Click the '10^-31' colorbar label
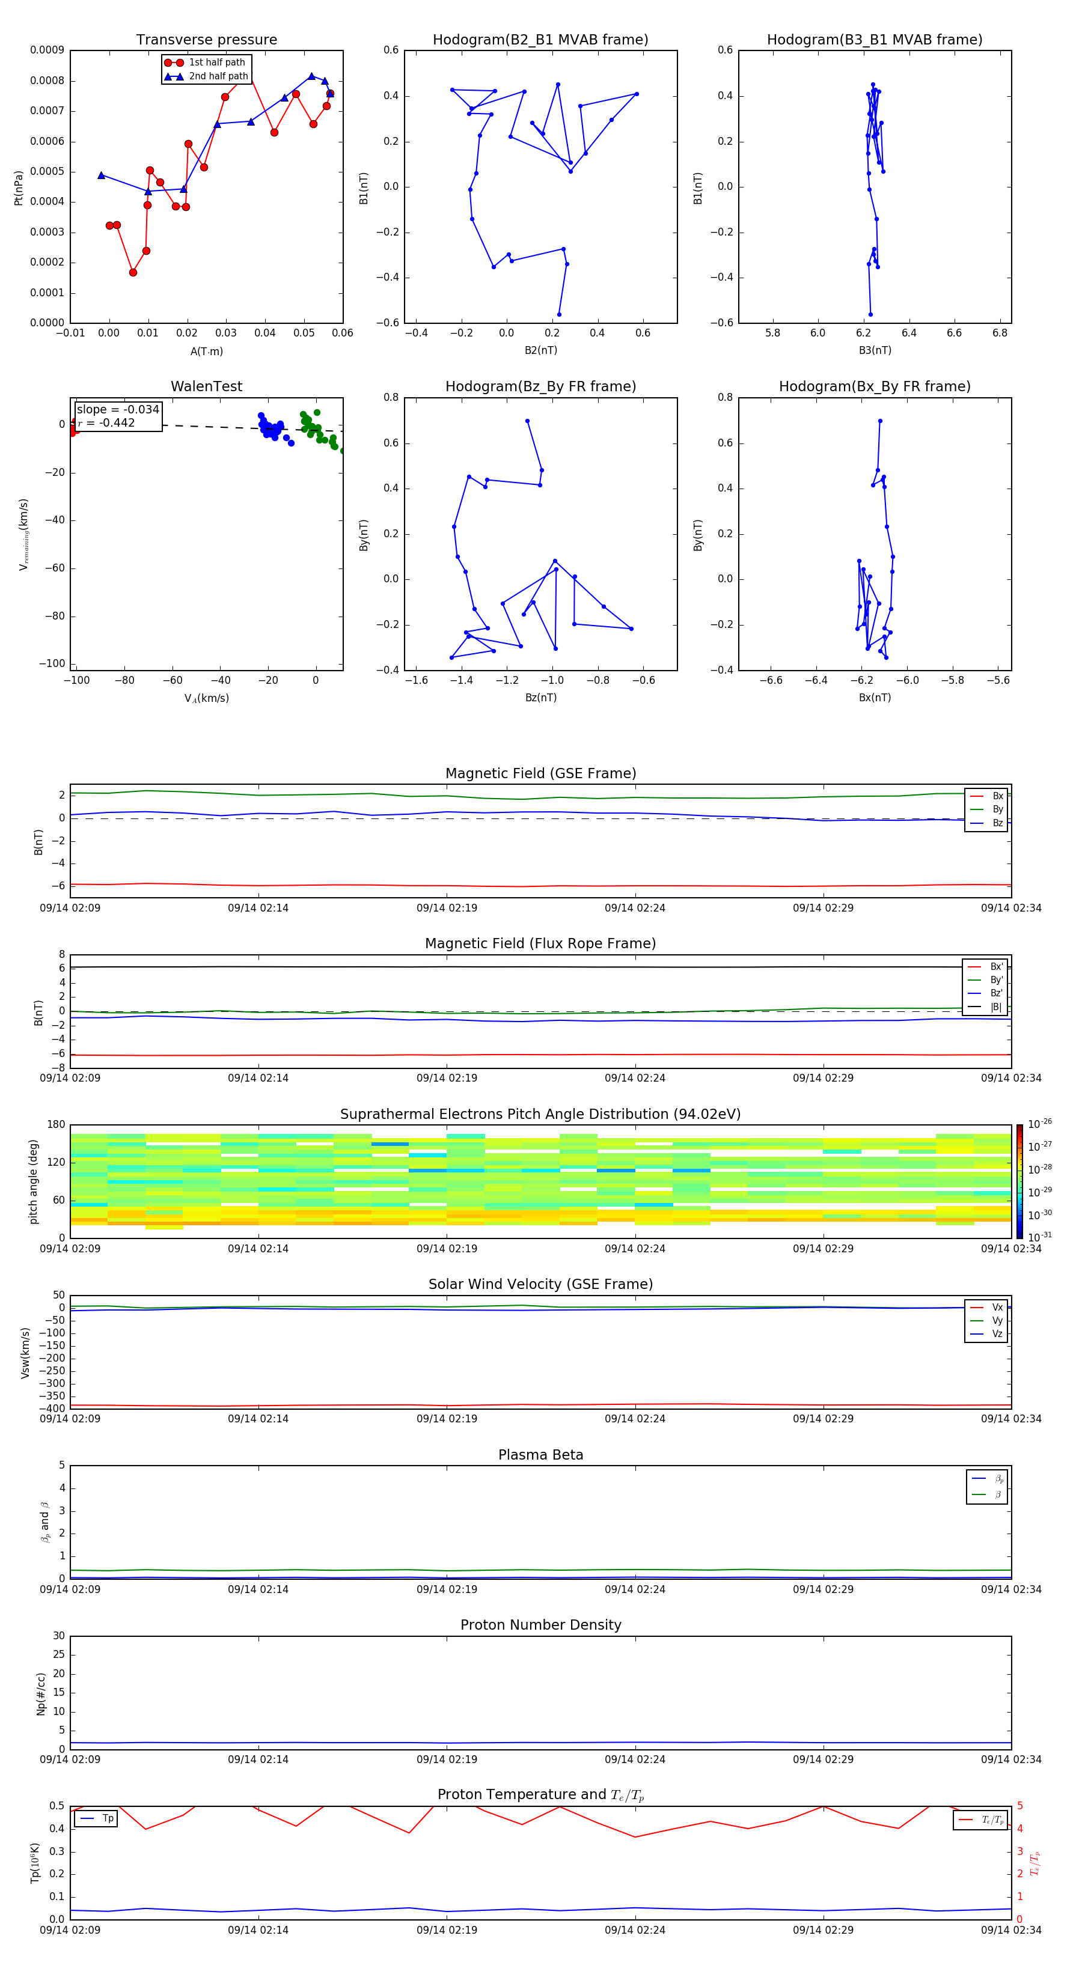Screen dimensions: 1082x1983 pyautogui.click(x=1040, y=1237)
